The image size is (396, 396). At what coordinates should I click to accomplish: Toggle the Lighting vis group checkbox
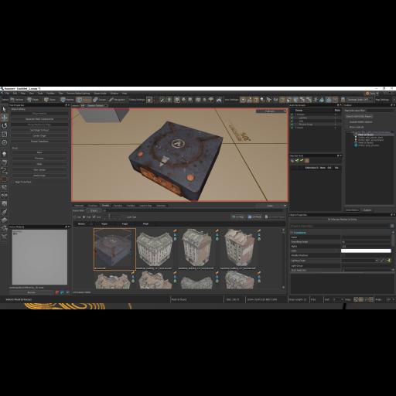pyautogui.click(x=292, y=118)
